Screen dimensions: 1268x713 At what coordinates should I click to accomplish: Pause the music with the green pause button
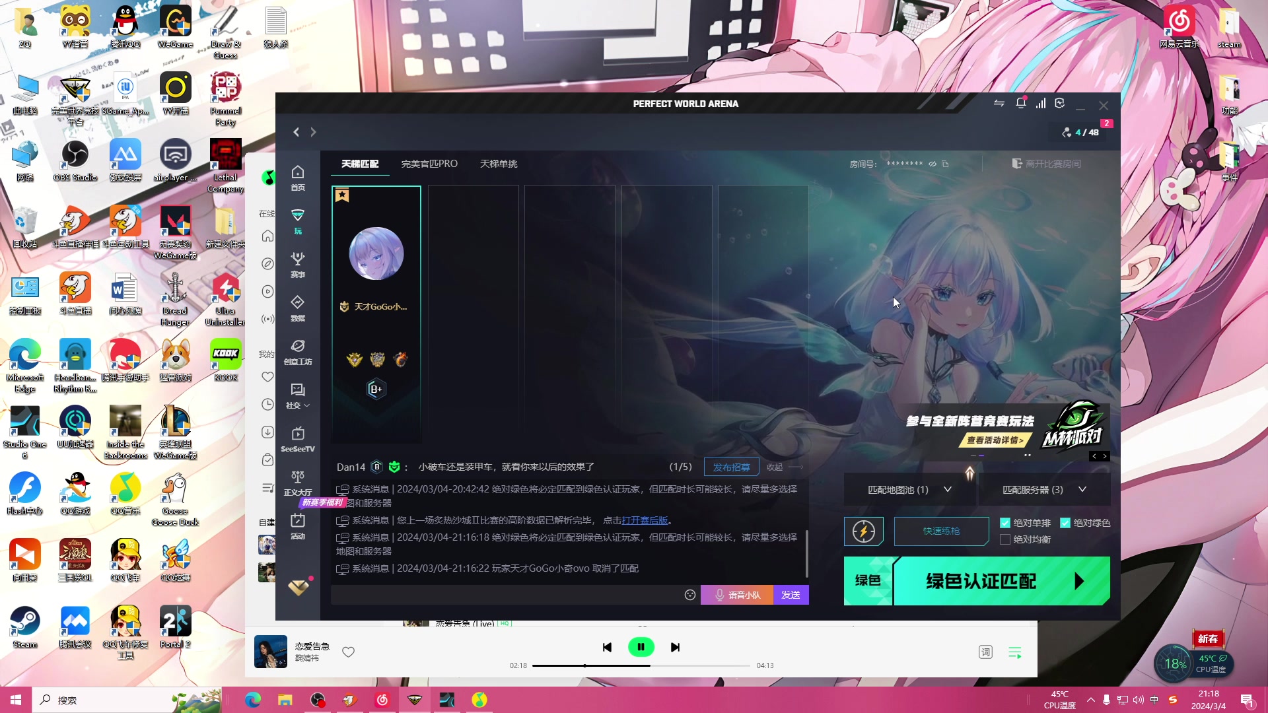[641, 647]
